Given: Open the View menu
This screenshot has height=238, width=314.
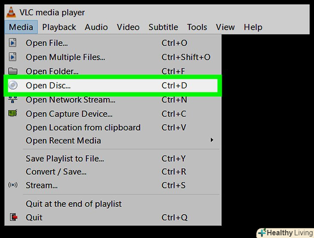Looking at the screenshot, I should point(225,27).
